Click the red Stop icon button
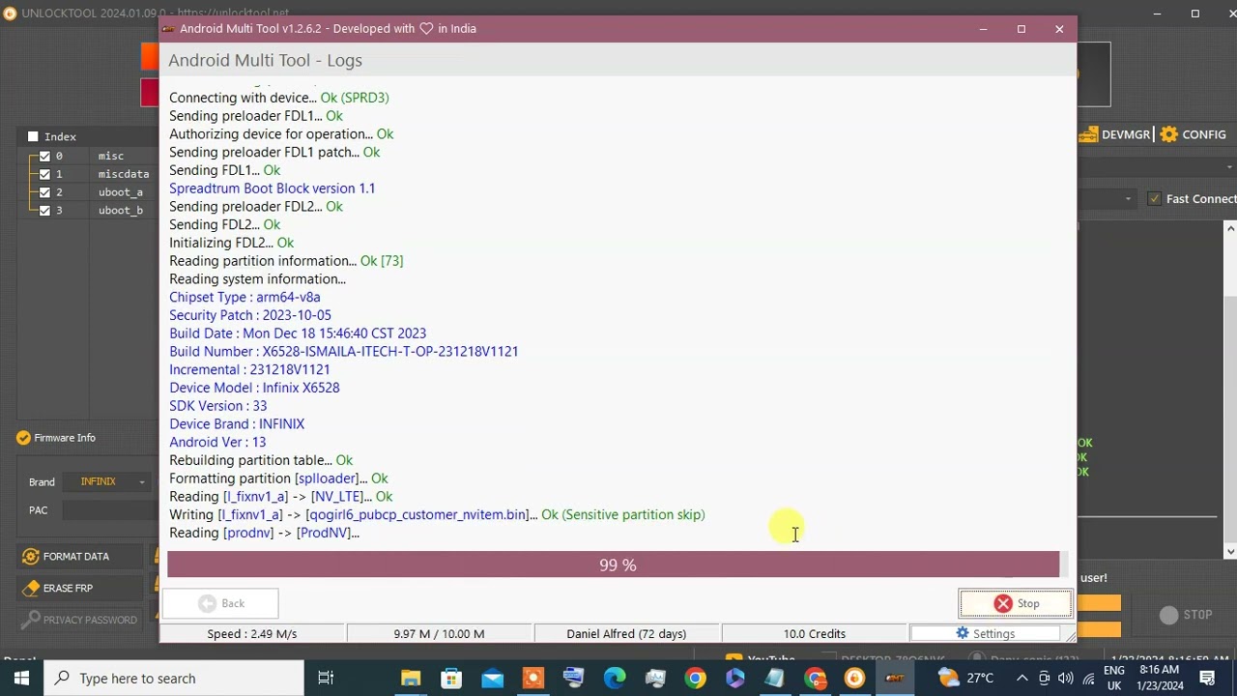This screenshot has width=1237, height=696. click(1016, 603)
